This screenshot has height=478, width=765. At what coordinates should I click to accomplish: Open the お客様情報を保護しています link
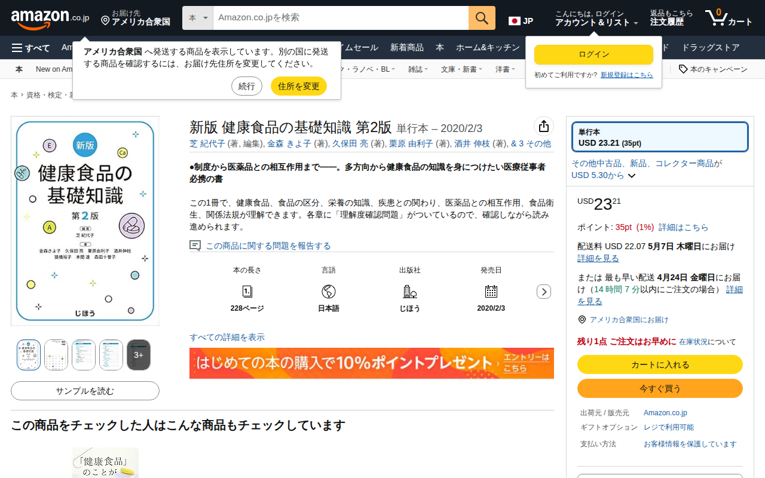[690, 444]
